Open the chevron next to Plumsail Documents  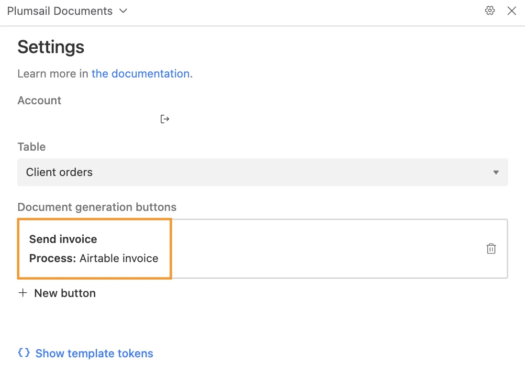coord(123,11)
